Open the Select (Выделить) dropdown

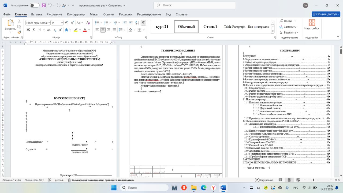tap(289, 32)
